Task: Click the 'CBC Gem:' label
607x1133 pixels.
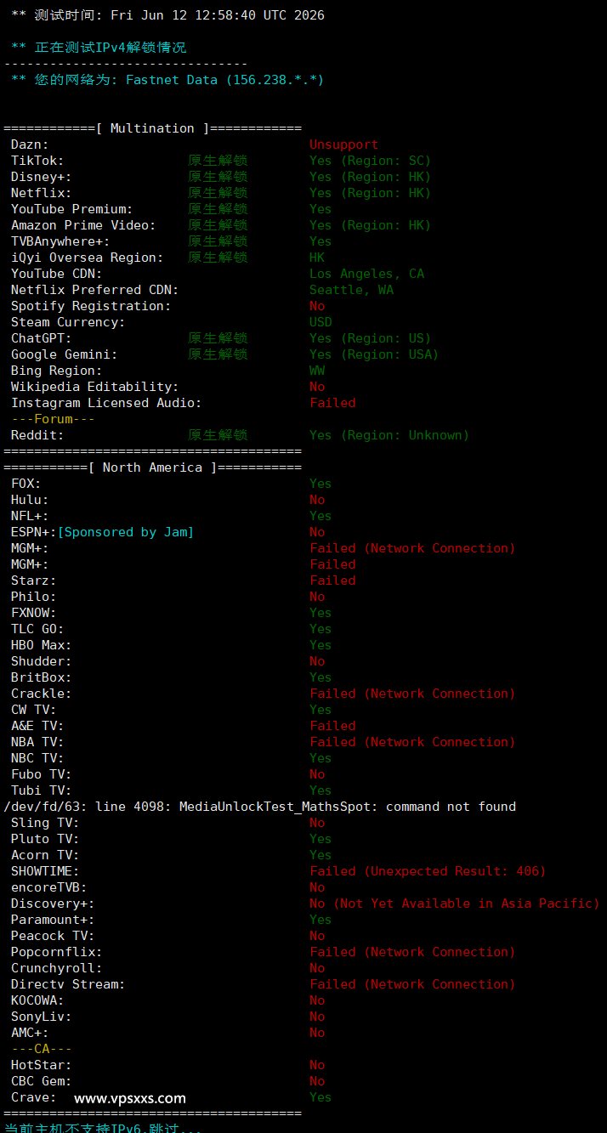Action: [41, 1081]
